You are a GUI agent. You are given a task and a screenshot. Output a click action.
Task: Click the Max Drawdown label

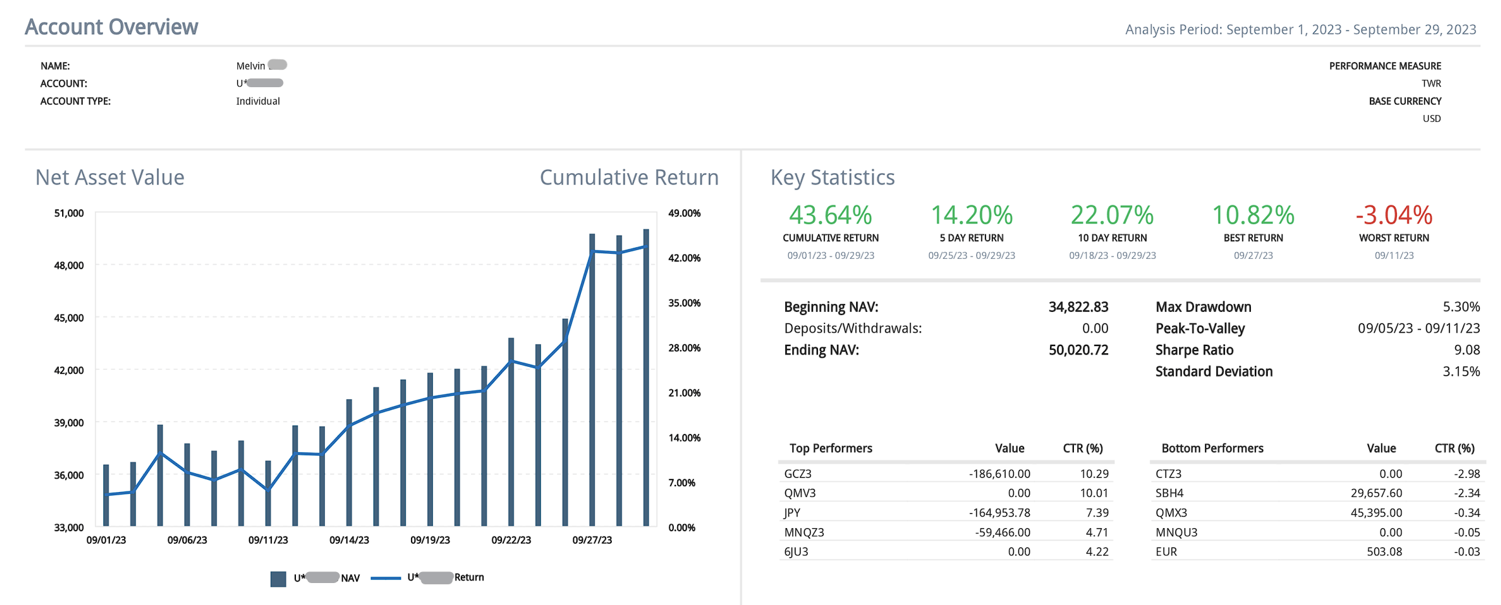tap(1203, 307)
